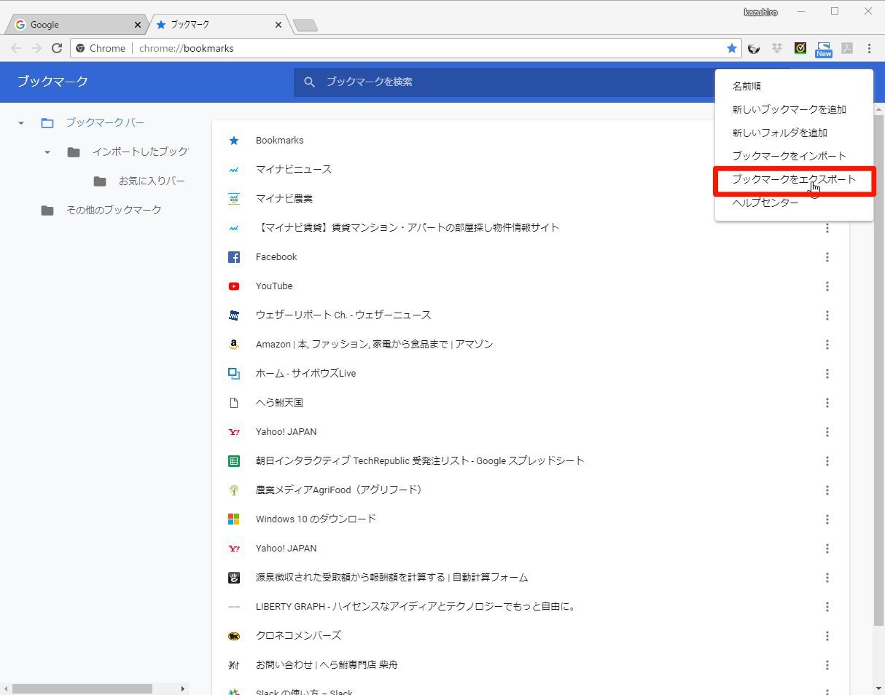
Task: Click the クロネコメンバーズ favicon
Action: (x=234, y=636)
